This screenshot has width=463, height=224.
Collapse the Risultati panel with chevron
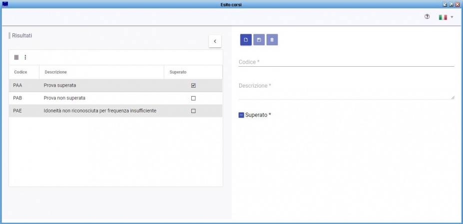[215, 41]
